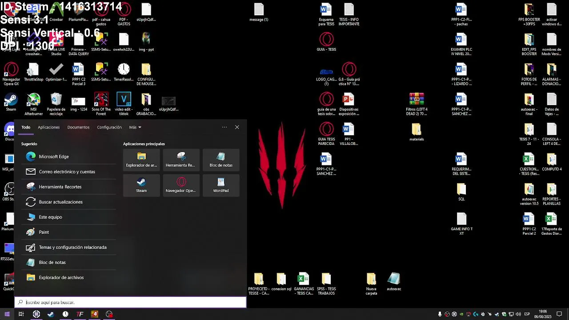Select 'Esquema para TESIS' Word document

point(326,14)
